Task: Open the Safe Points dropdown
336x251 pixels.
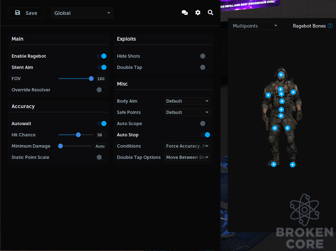Action: coord(187,112)
